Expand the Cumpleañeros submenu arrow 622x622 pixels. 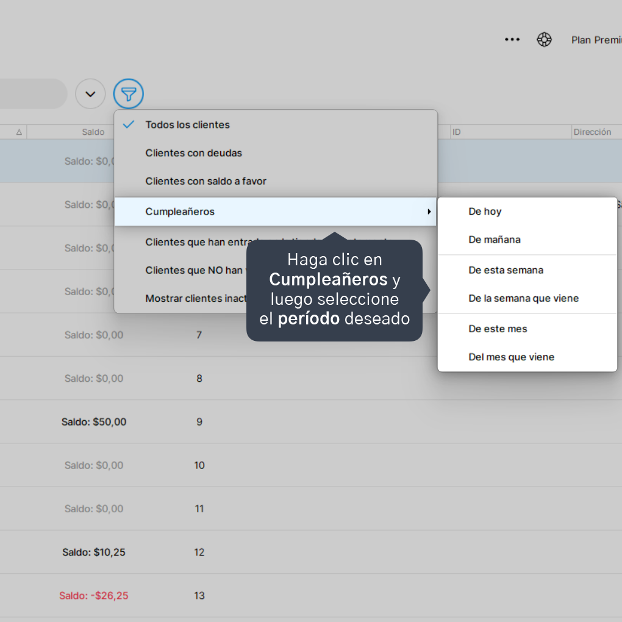point(429,212)
